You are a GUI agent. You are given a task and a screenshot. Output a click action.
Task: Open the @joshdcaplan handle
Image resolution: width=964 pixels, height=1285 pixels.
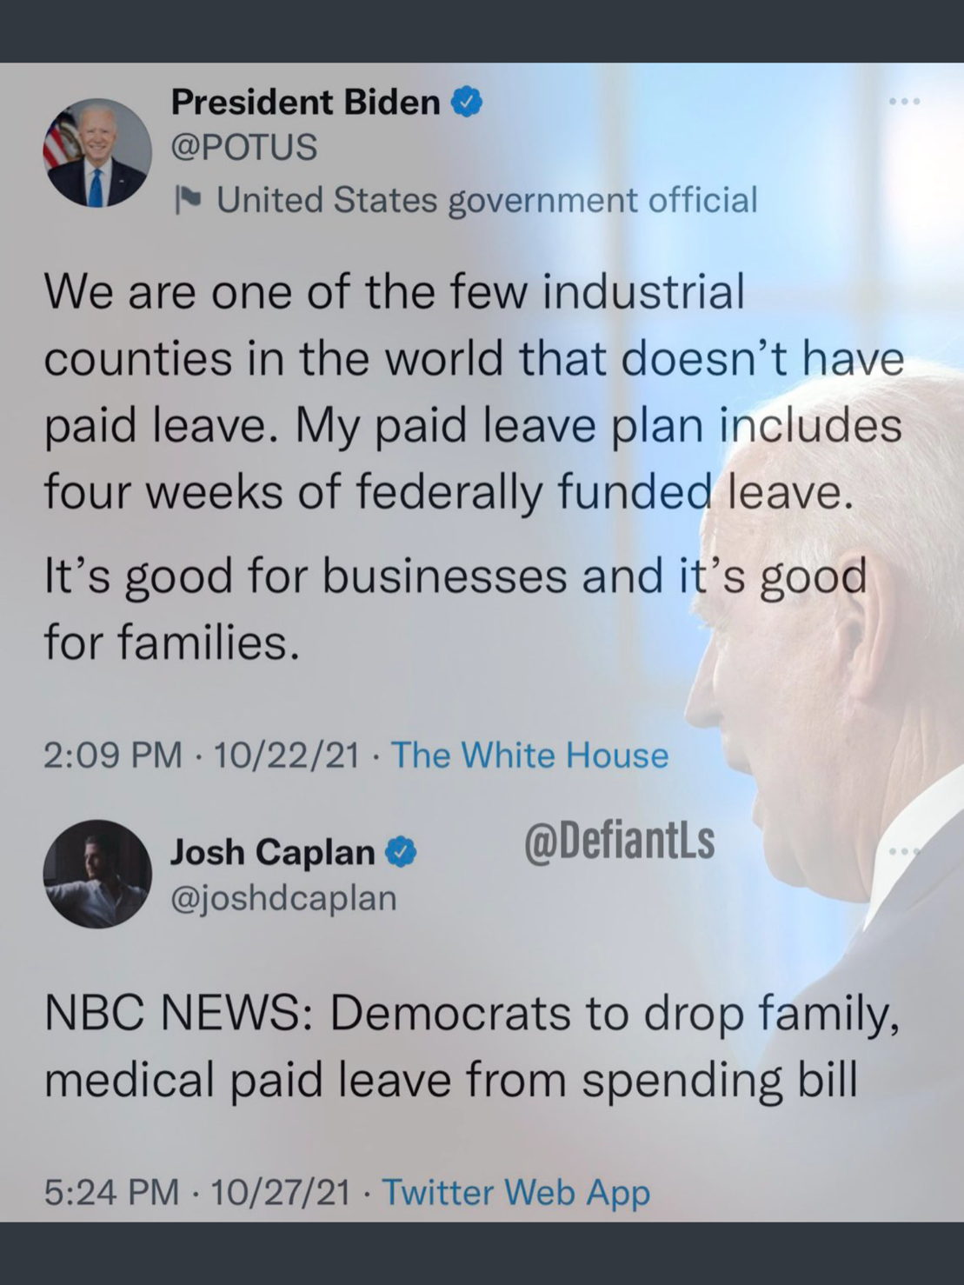pos(283,897)
